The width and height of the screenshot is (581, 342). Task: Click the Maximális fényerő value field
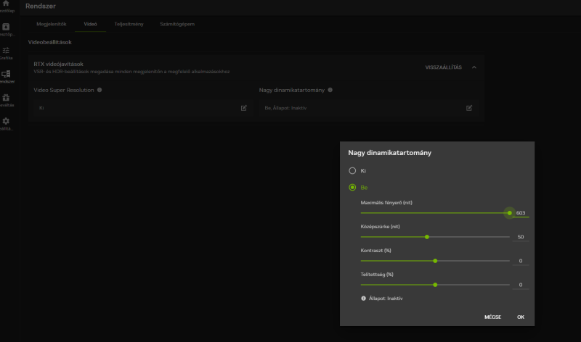[520, 213]
